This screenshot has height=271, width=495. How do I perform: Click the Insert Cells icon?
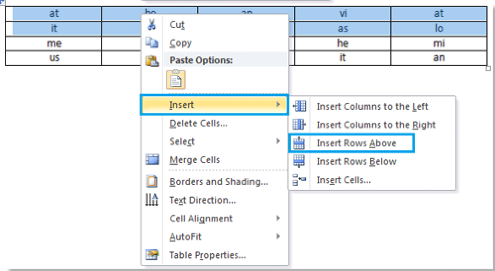coord(300,180)
